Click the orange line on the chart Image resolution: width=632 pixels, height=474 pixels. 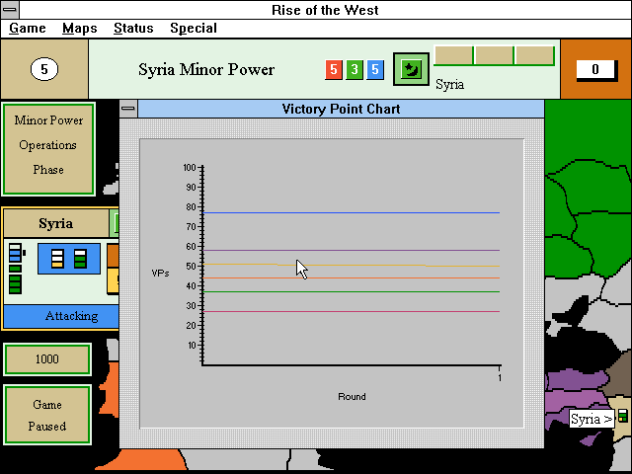pos(352,277)
